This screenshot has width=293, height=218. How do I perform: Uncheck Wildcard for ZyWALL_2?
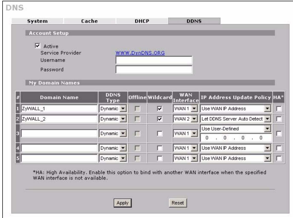click(x=160, y=119)
